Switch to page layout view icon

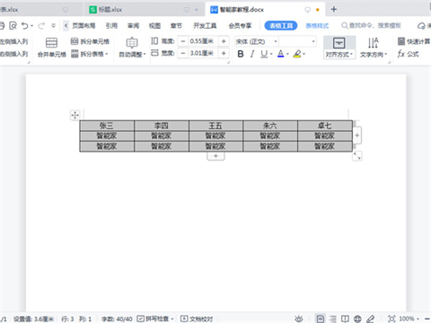320,319
